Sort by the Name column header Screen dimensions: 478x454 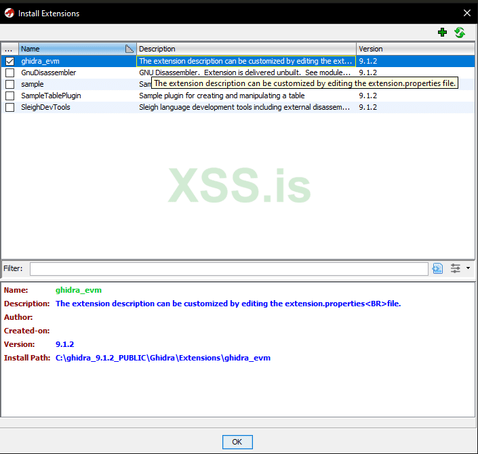pyautogui.click(x=77, y=49)
